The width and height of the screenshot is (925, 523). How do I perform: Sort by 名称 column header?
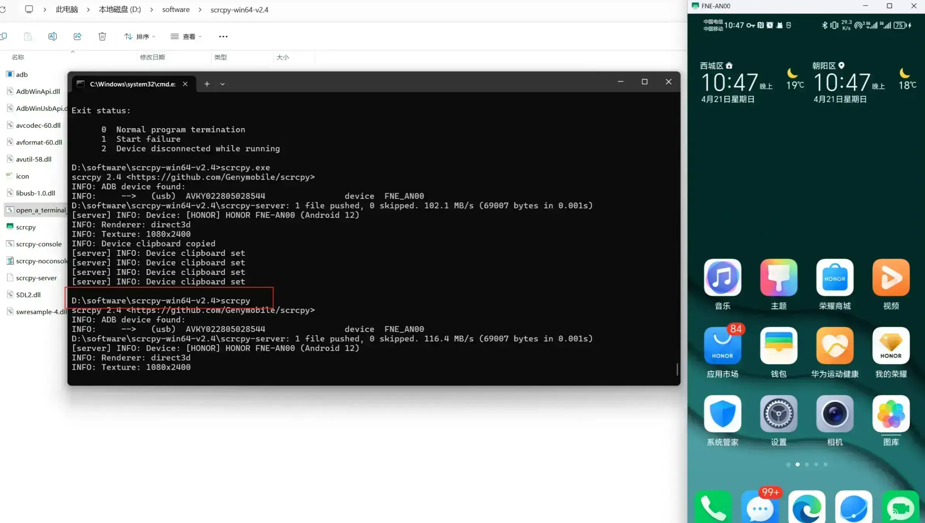pyautogui.click(x=18, y=57)
